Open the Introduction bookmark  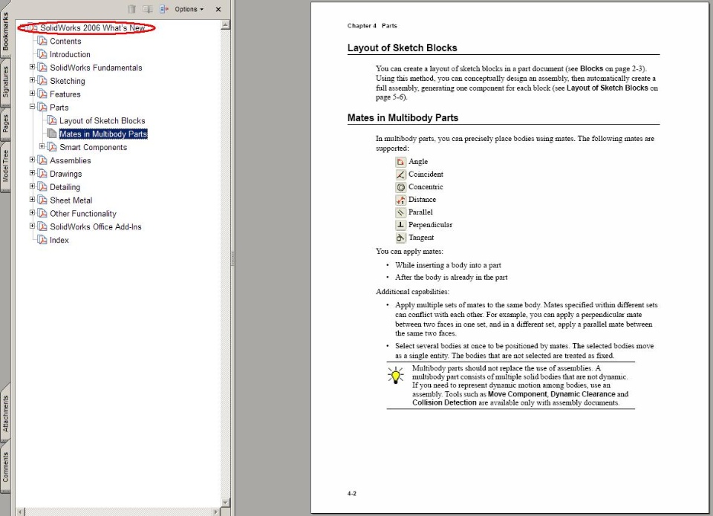[70, 54]
